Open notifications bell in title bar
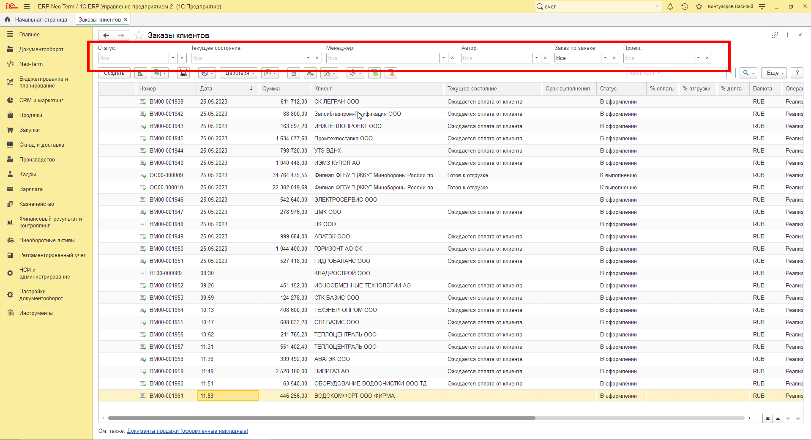The image size is (811, 440). click(x=670, y=6)
